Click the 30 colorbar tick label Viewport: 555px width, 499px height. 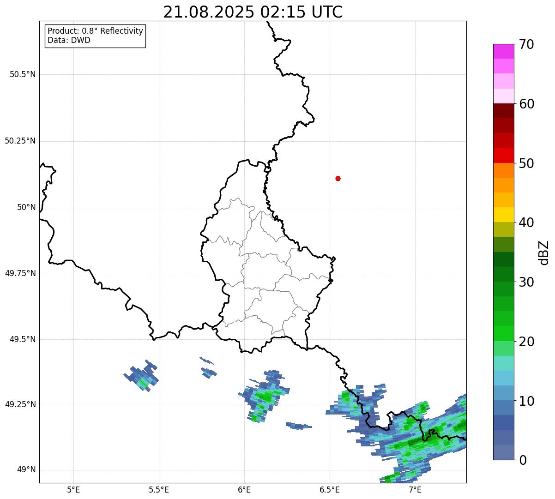click(x=526, y=282)
